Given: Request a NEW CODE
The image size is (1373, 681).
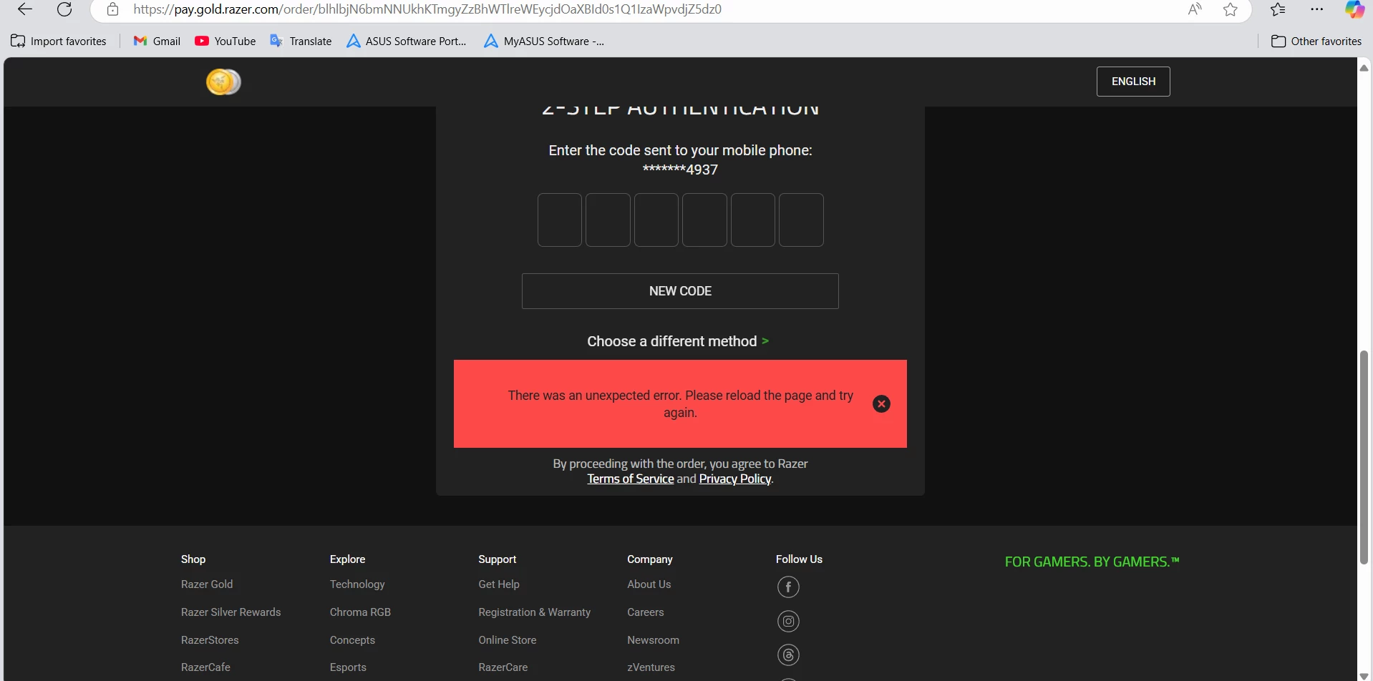Looking at the screenshot, I should (x=680, y=291).
